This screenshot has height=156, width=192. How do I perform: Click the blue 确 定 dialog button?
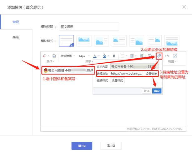(82, 146)
